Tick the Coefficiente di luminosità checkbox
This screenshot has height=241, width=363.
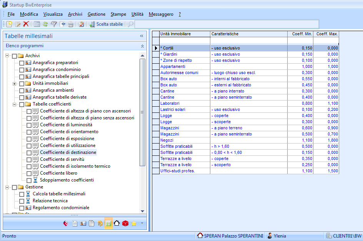29,125
